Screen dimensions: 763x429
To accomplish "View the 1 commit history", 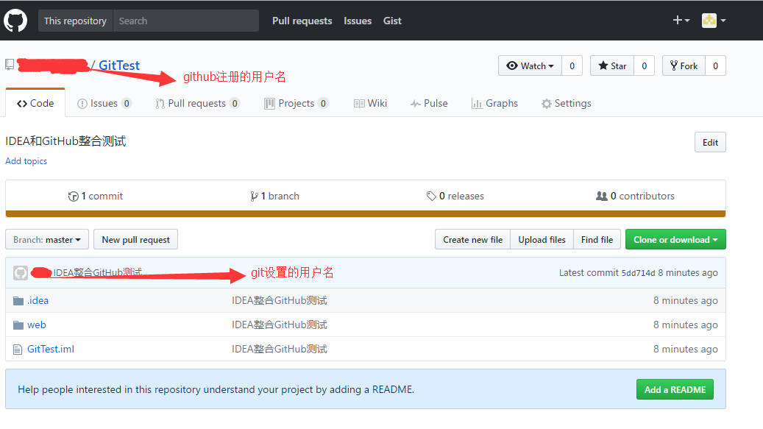I will coord(96,196).
